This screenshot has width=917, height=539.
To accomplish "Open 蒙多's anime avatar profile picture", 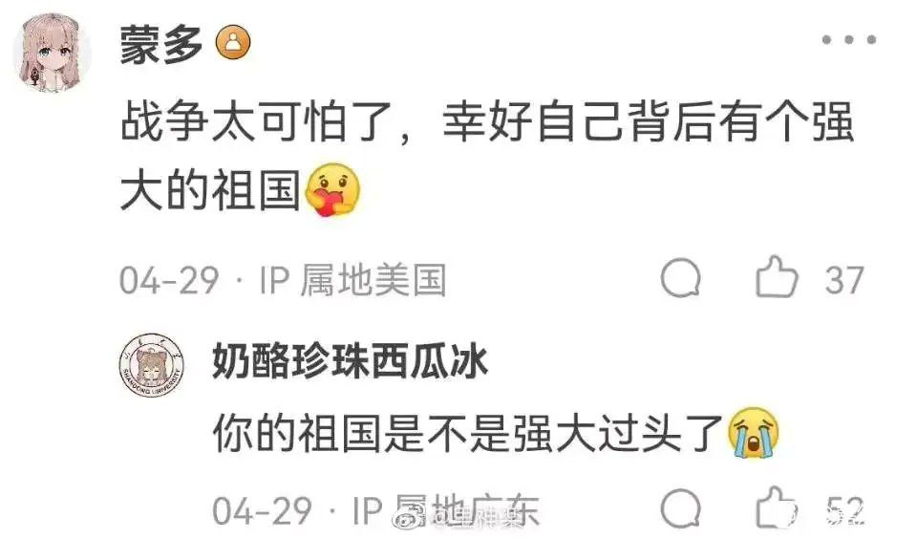I will 53,53.
